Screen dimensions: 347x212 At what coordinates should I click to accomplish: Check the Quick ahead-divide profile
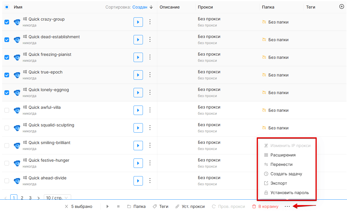(7, 181)
